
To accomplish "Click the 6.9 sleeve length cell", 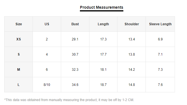I will [160, 39].
